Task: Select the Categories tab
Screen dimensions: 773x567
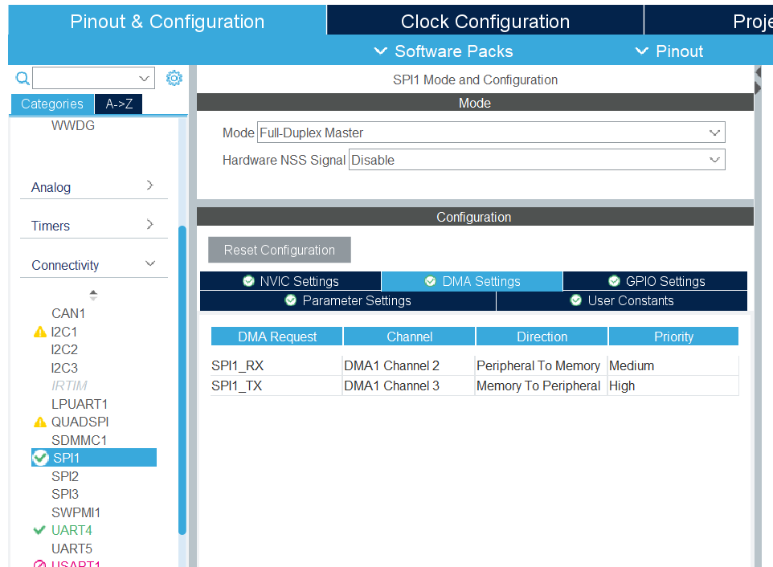Action: click(51, 104)
